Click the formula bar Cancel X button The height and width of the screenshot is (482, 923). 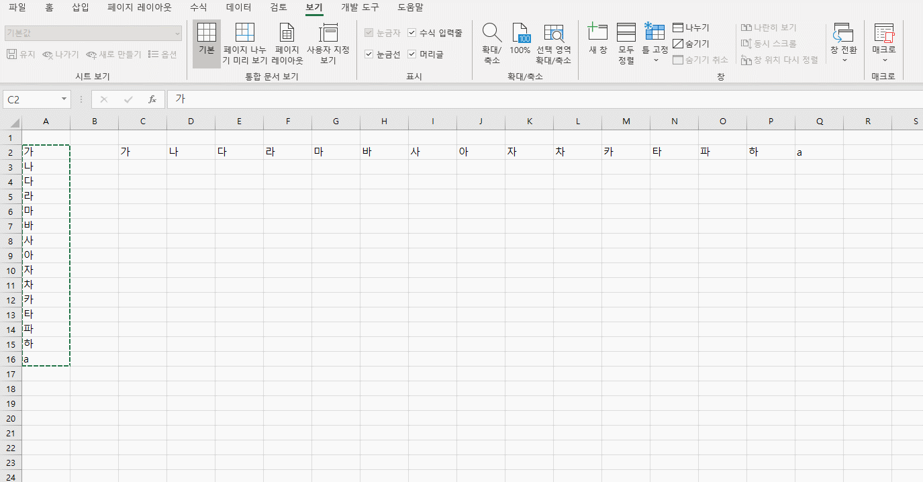[103, 99]
